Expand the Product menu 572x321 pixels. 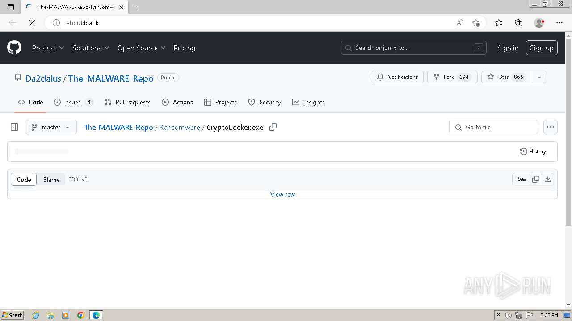[48, 48]
